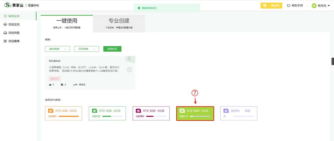Click the MiniMind description paragraph
334x141 pixels.
coord(84,69)
